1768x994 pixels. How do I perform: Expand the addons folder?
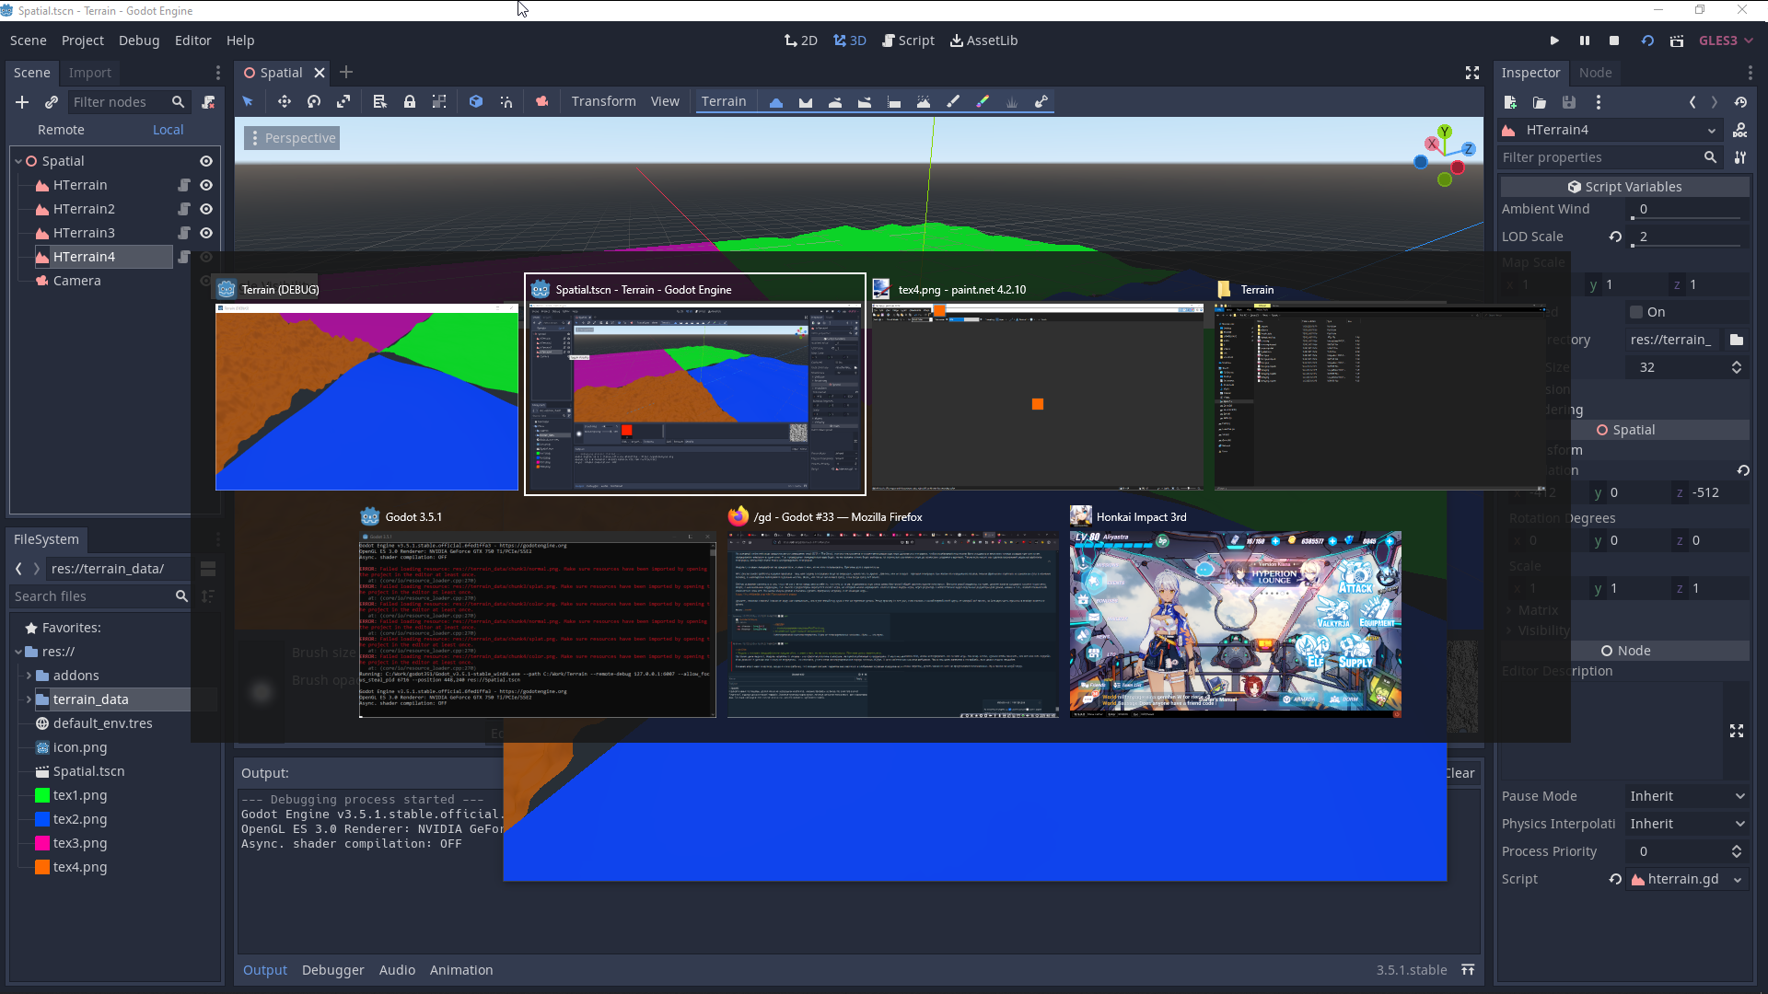tap(29, 676)
